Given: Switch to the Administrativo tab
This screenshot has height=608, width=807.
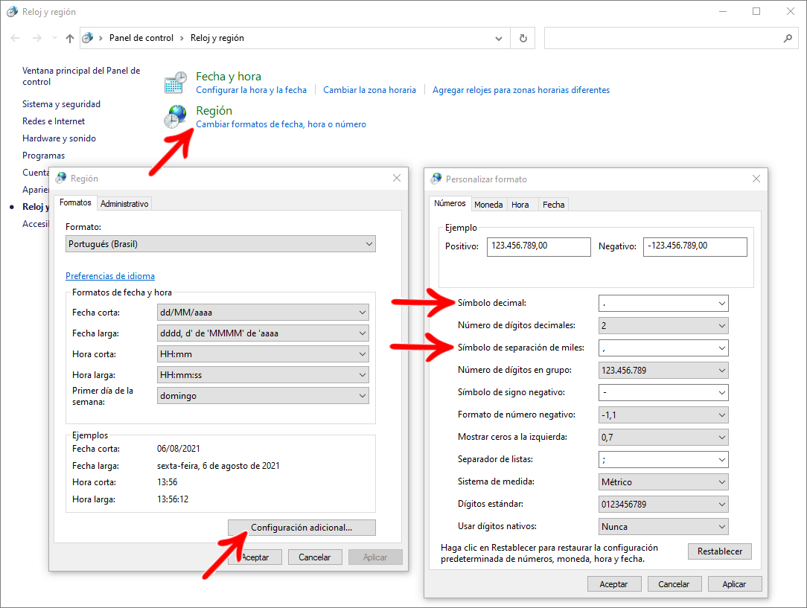Looking at the screenshot, I should (x=124, y=204).
